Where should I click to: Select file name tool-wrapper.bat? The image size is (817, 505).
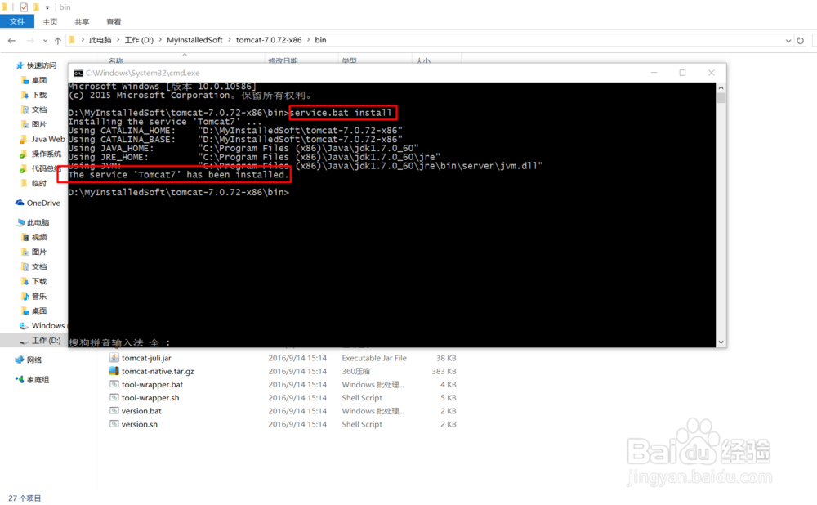tap(152, 385)
